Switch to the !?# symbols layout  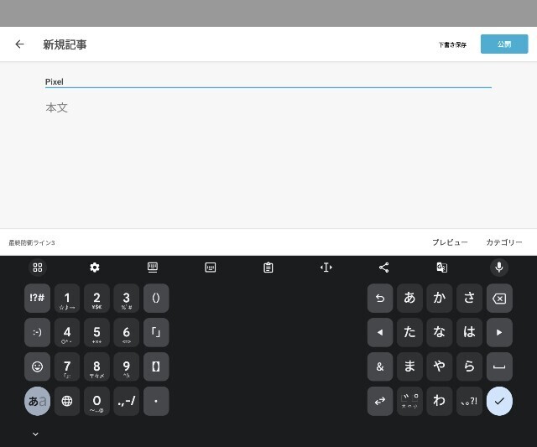coord(37,298)
